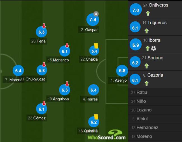Open the player label 4. Torres
182x142 pixels.
pyautogui.click(x=90, y=99)
